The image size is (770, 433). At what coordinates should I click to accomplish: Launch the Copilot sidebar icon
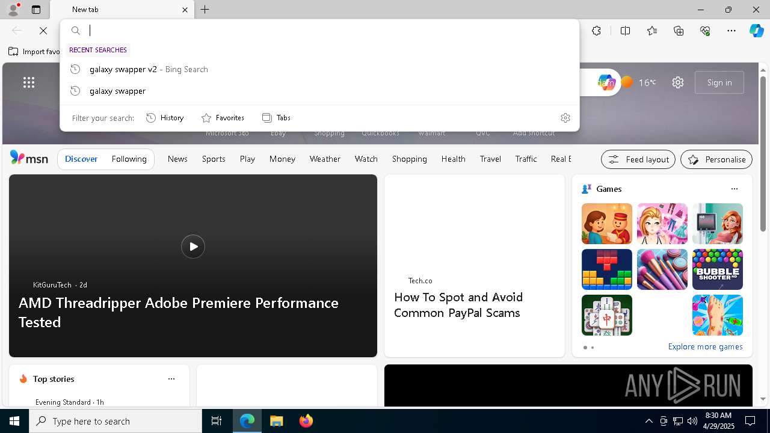click(756, 31)
